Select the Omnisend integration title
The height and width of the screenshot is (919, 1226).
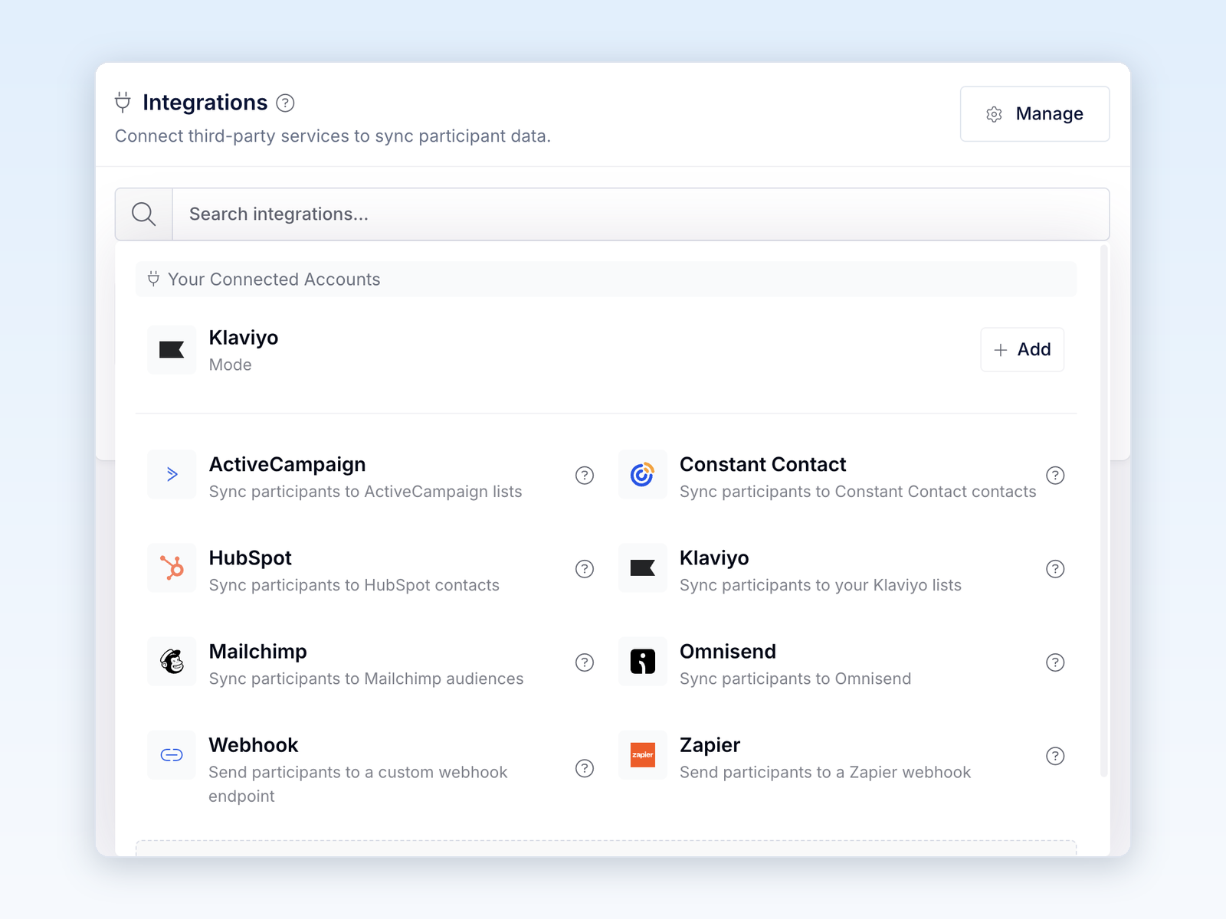(x=728, y=652)
